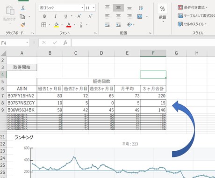Image resolution: width=215 pixels, height=178 pixels.
Task: Select cell containing B07S7NSZCY
Action: point(22,103)
